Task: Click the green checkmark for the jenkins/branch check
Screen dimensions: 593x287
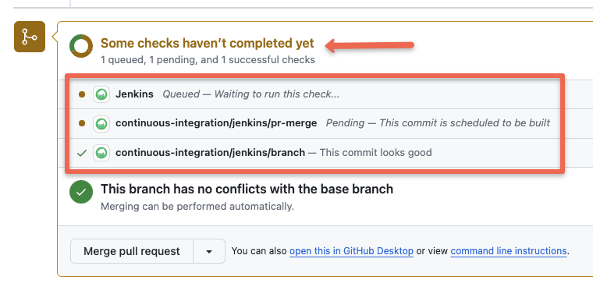Action: point(82,153)
